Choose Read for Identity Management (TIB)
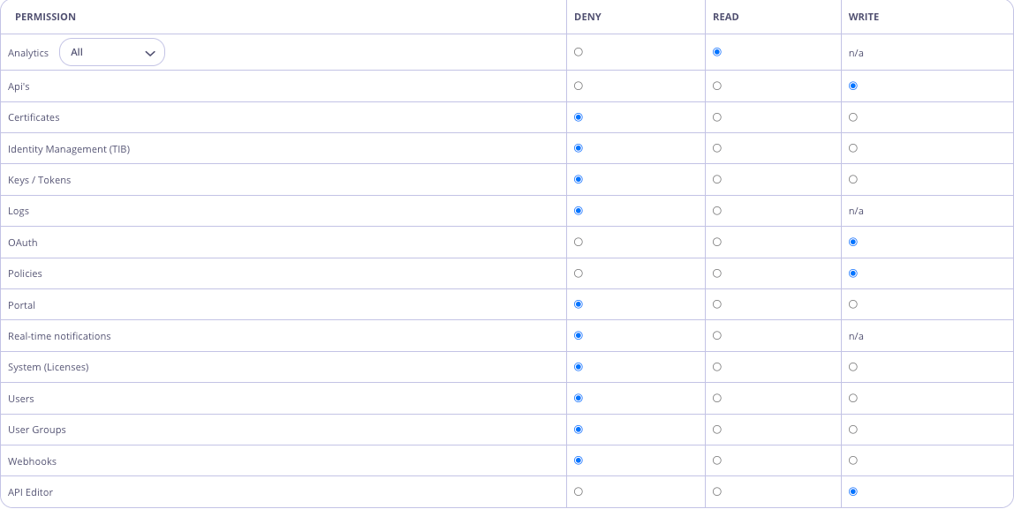This screenshot has width=1014, height=509. 716,148
